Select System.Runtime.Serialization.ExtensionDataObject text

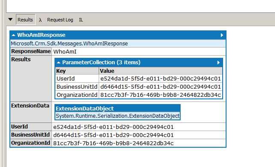coord(118,116)
